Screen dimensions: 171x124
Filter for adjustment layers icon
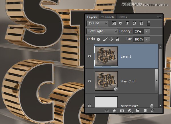(121, 23)
